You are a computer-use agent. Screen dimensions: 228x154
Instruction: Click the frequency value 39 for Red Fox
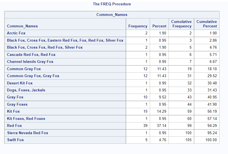coord(145,126)
